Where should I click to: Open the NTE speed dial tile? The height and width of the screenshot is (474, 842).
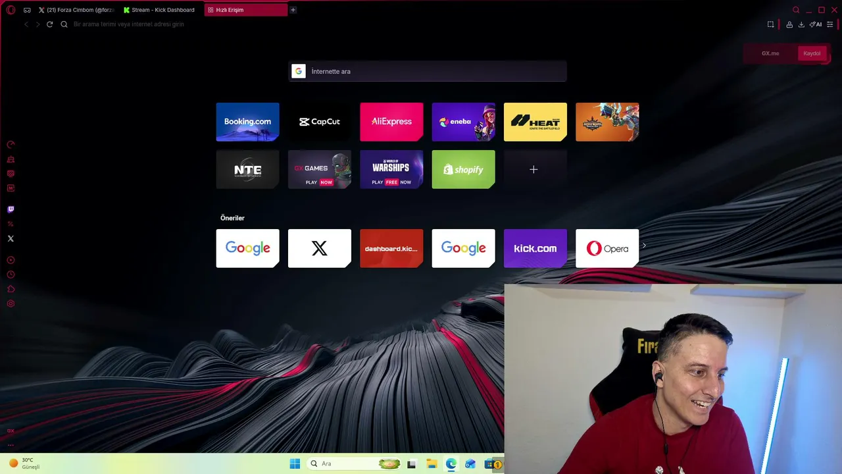247,169
